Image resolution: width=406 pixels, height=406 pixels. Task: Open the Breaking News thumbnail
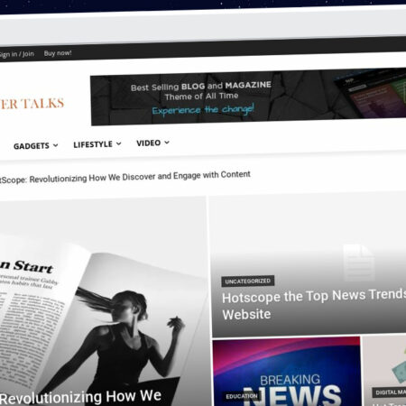click(287, 372)
